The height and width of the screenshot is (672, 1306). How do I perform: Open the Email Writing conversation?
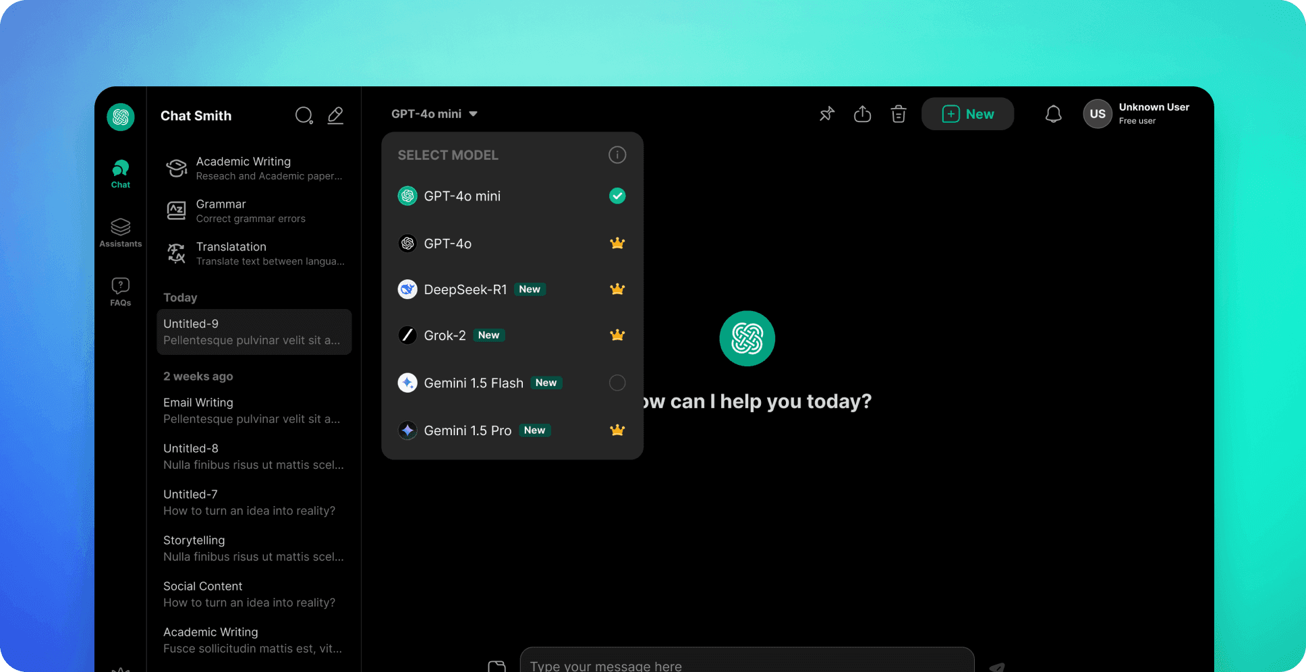pos(254,411)
